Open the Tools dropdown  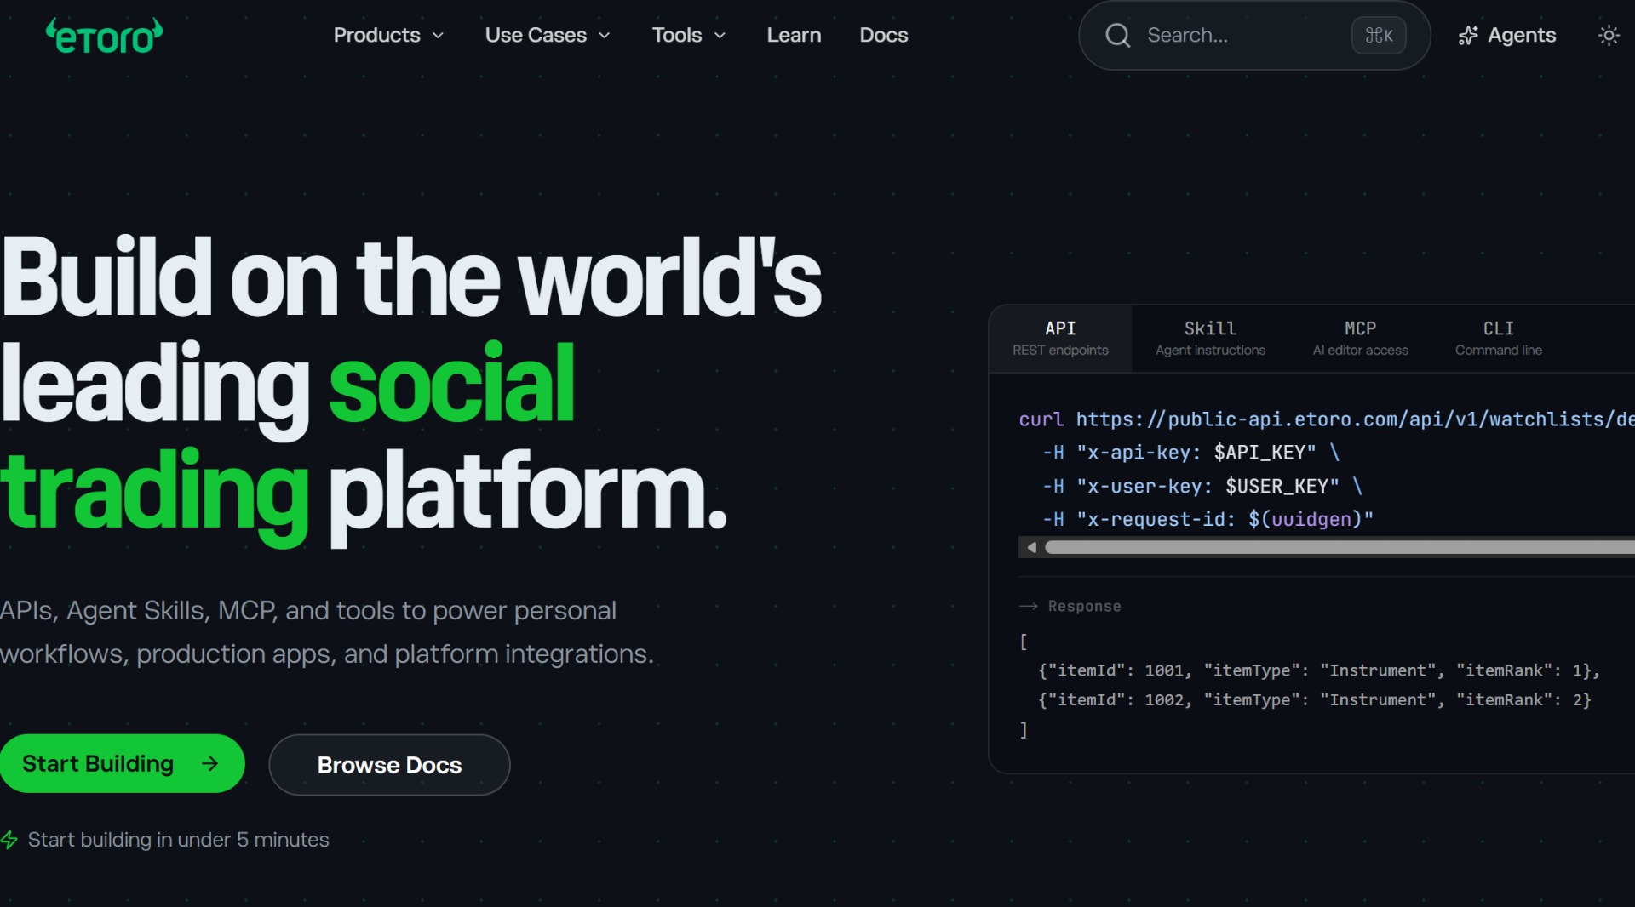(x=688, y=35)
